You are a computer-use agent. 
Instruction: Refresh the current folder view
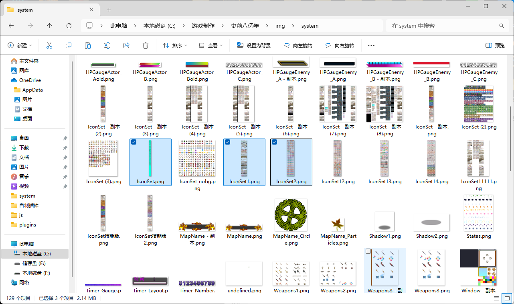[69, 26]
